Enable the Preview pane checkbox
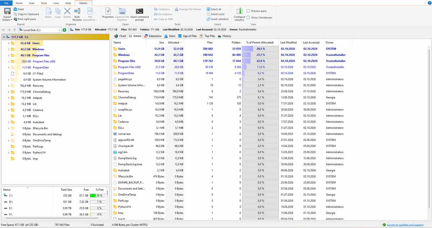 click(x=248, y=11)
